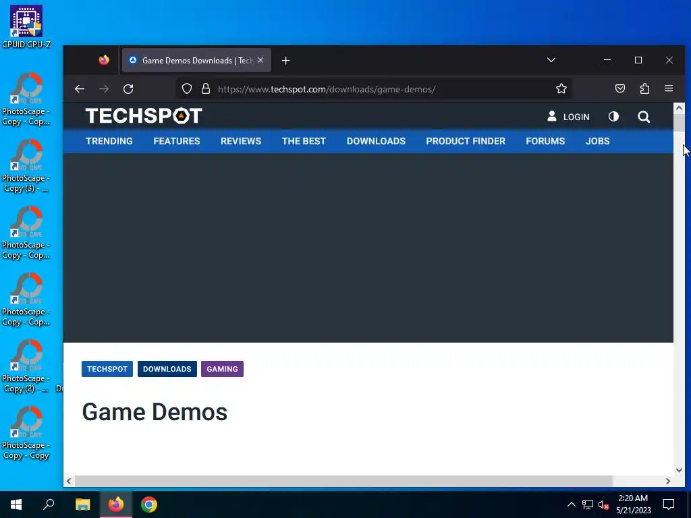Open the FEATURES nav item
Image resolution: width=691 pixels, height=518 pixels.
point(177,141)
